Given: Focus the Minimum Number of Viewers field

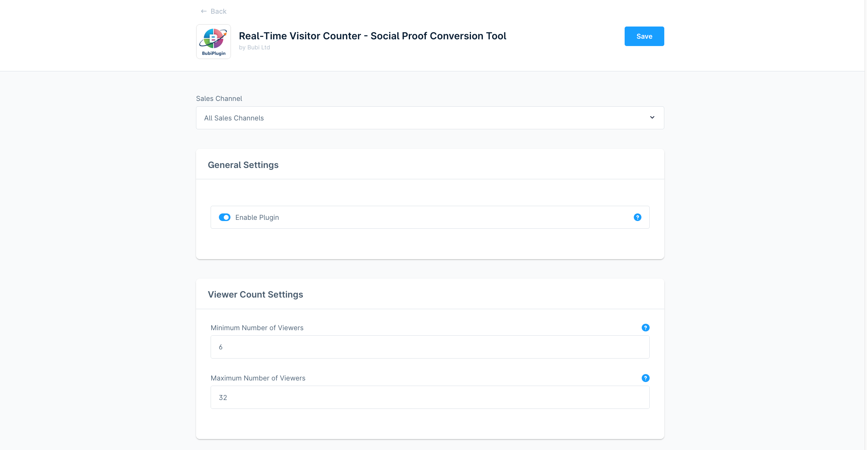Looking at the screenshot, I should [x=430, y=347].
